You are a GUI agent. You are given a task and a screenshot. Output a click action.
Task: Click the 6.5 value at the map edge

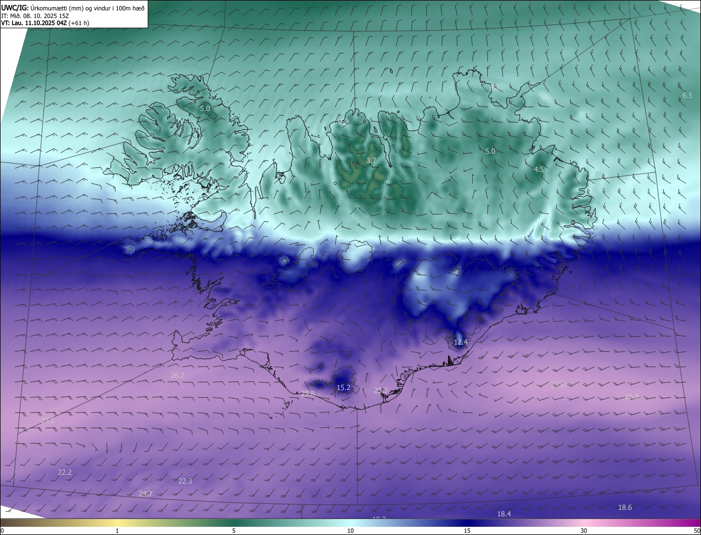point(687,96)
